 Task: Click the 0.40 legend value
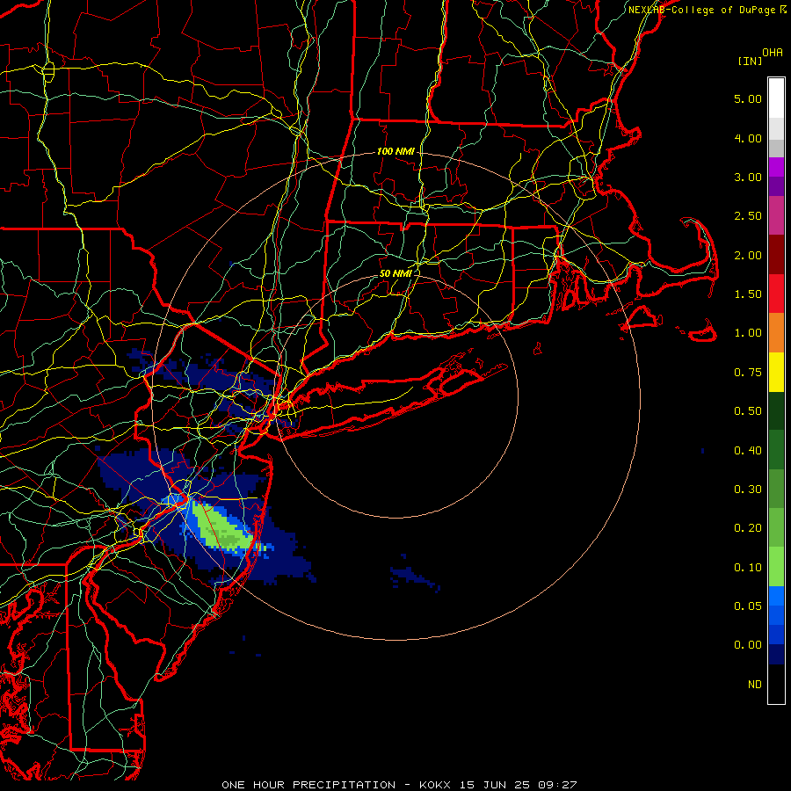pyautogui.click(x=748, y=451)
